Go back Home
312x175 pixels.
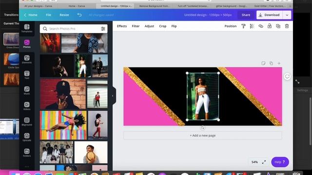[x=31, y=15]
